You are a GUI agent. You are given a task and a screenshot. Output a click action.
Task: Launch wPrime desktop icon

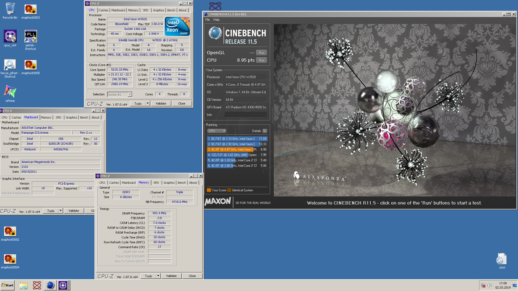coord(10,93)
